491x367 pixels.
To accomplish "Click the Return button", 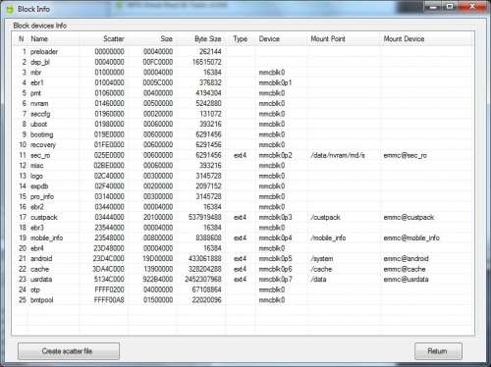I will (x=438, y=351).
